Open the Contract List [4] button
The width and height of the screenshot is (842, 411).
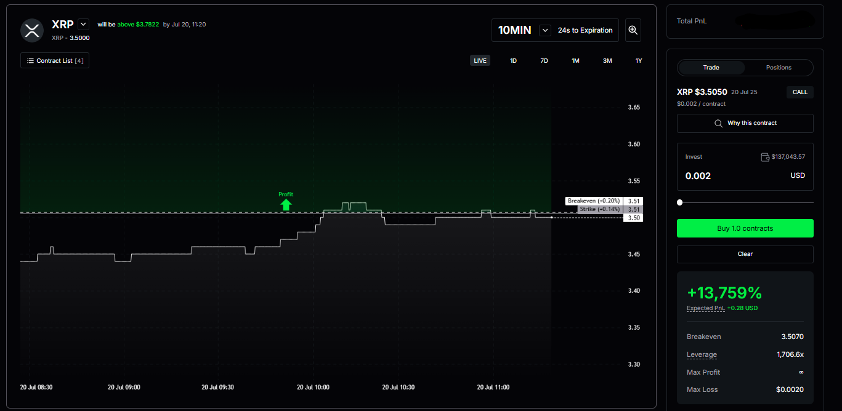(x=55, y=60)
